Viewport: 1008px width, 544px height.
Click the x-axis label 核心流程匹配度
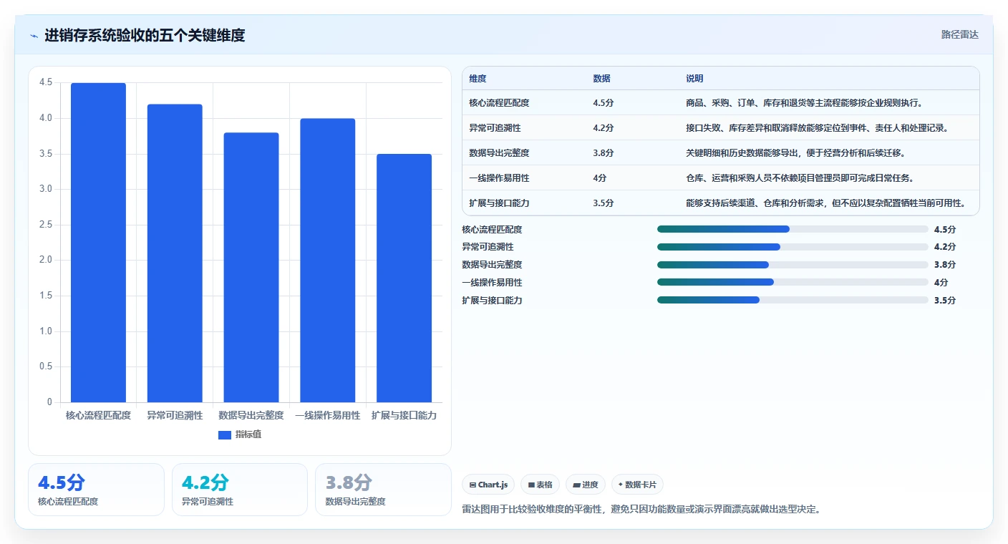point(98,415)
